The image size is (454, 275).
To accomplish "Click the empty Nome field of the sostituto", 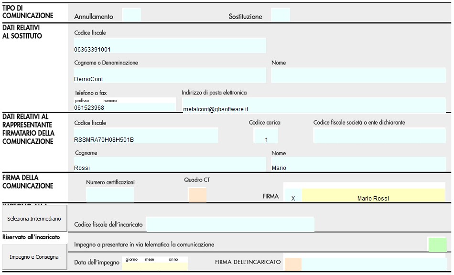I will click(x=358, y=75).
